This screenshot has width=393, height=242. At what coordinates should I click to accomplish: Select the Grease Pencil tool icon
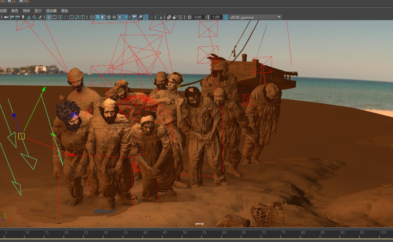point(40,17)
